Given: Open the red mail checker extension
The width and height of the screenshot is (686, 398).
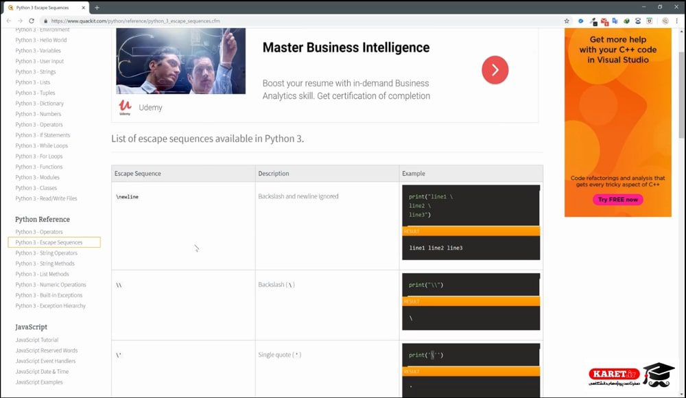Looking at the screenshot, I should click(604, 21).
